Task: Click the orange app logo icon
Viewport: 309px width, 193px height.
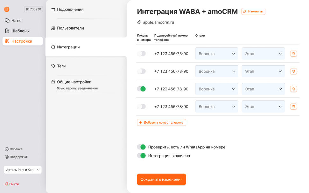Action: 7,9
